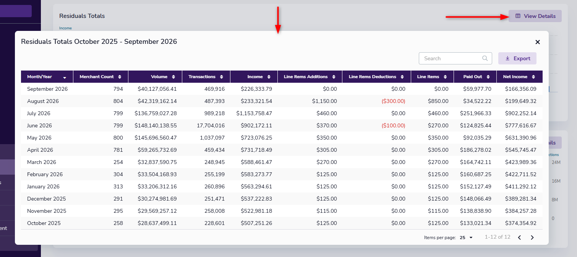Screen dimensions: 577x257
Task: Close the Residuals Totals dialog
Action: click(537, 42)
